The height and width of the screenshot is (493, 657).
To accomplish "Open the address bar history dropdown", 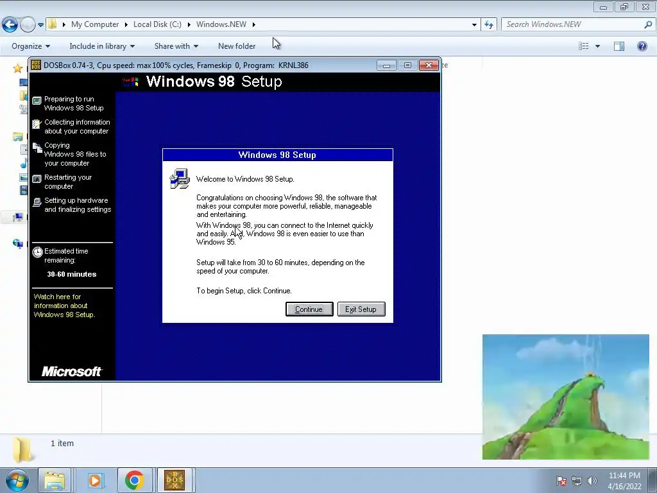I will (x=474, y=25).
